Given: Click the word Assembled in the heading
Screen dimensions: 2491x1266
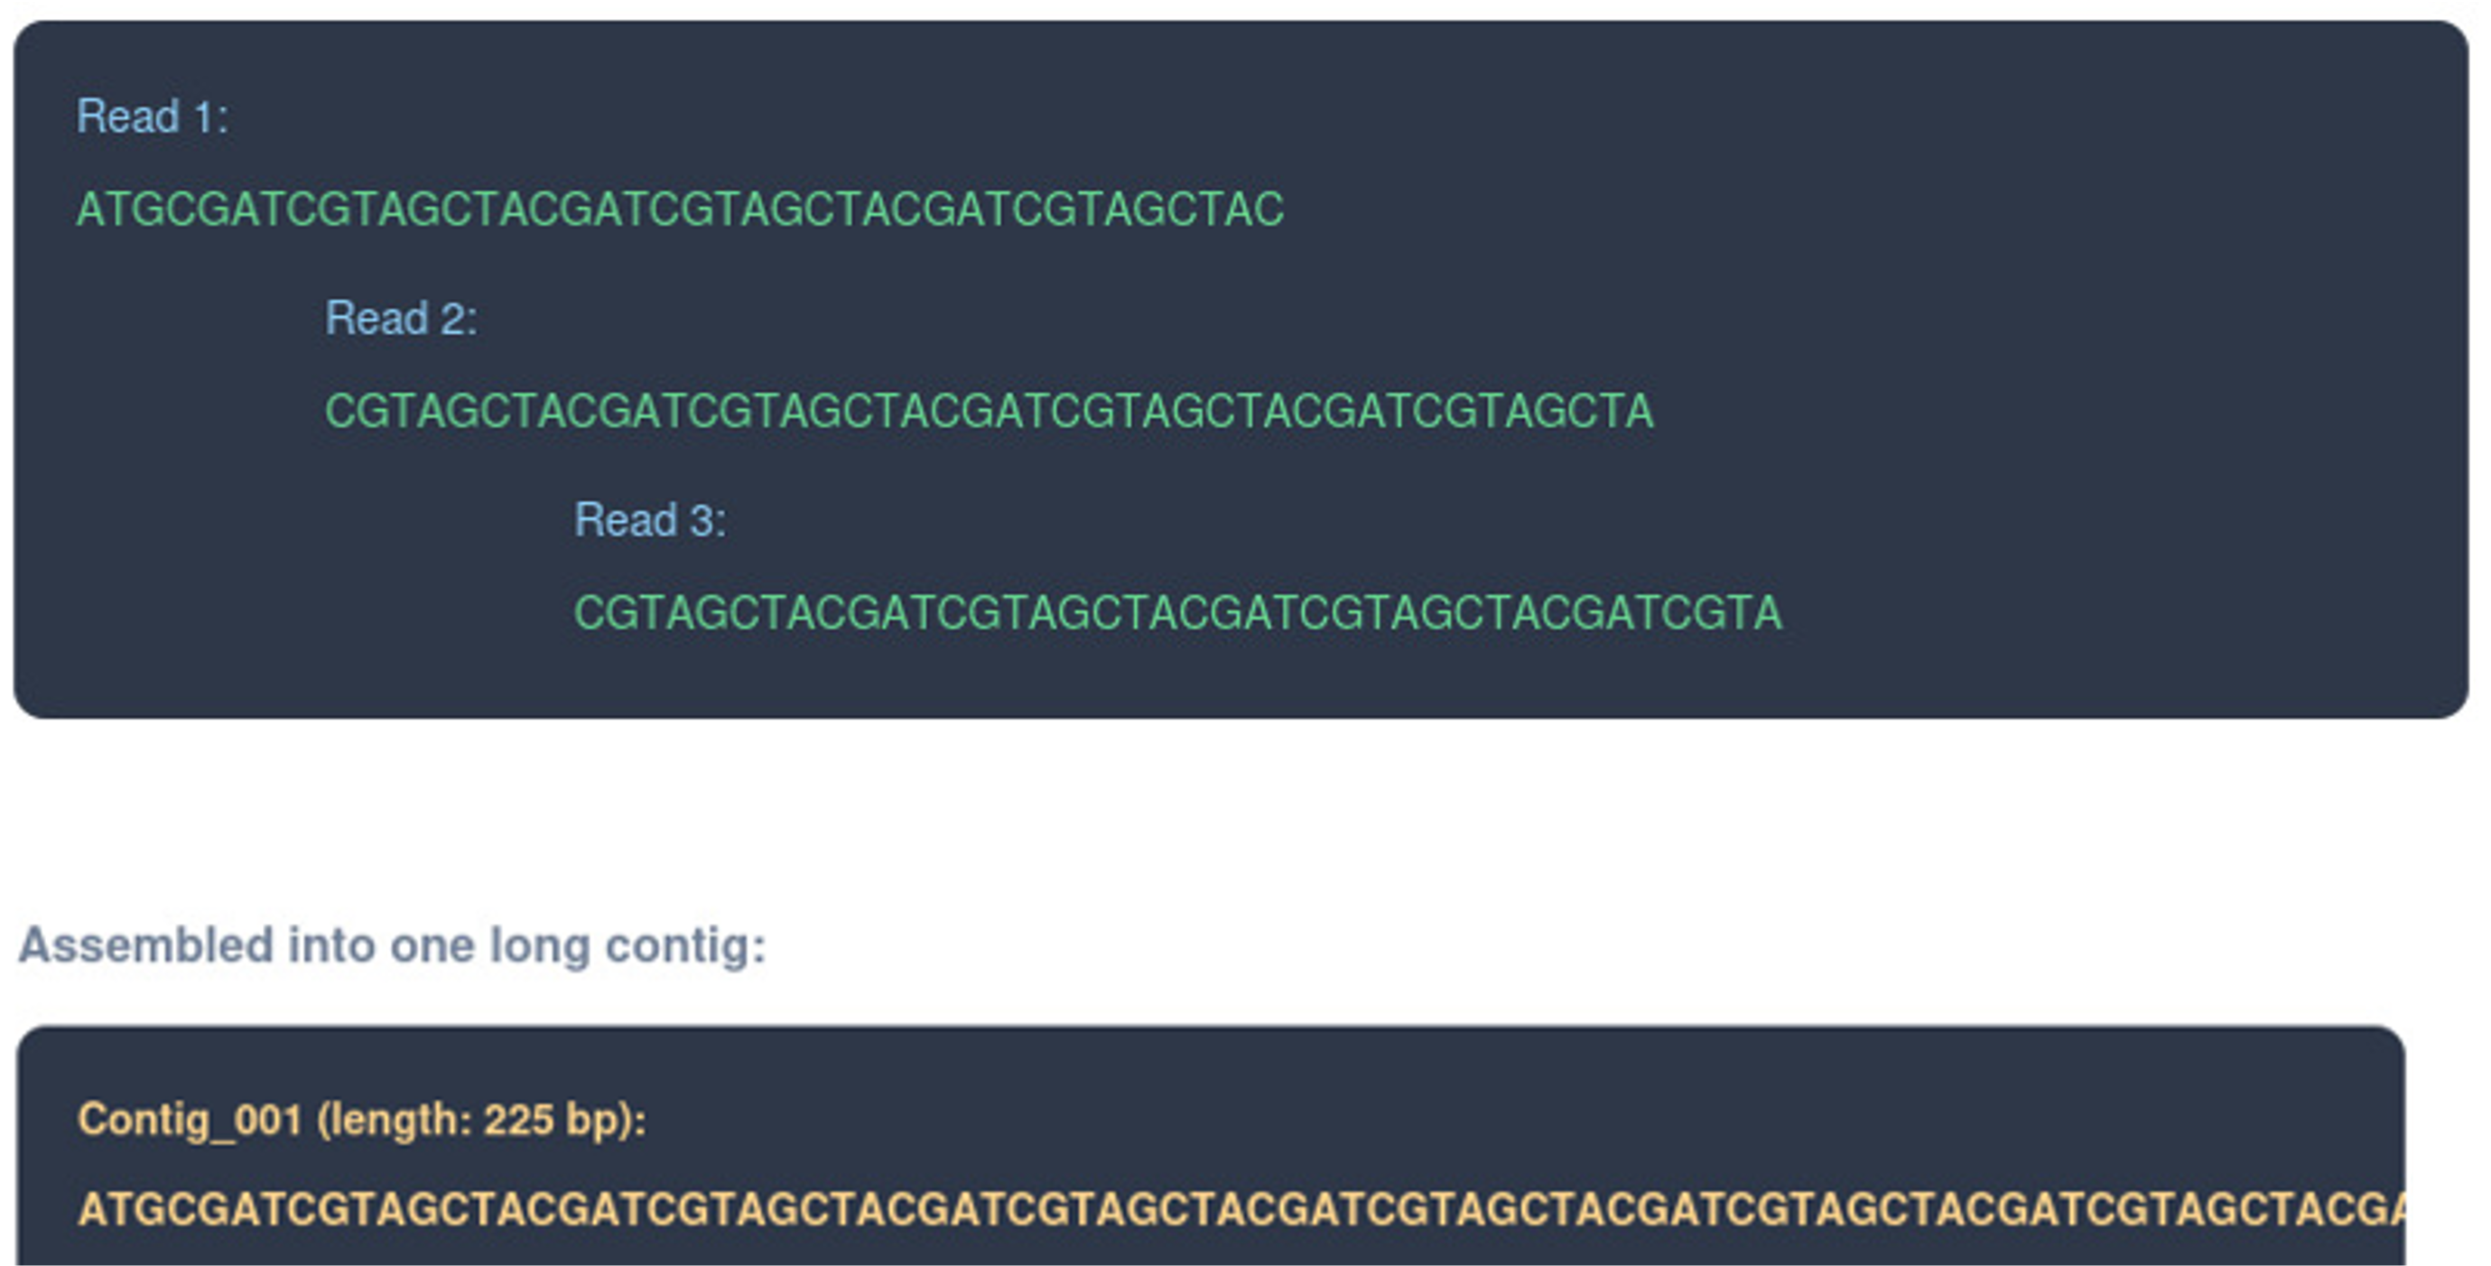Looking at the screenshot, I should coord(145,945).
